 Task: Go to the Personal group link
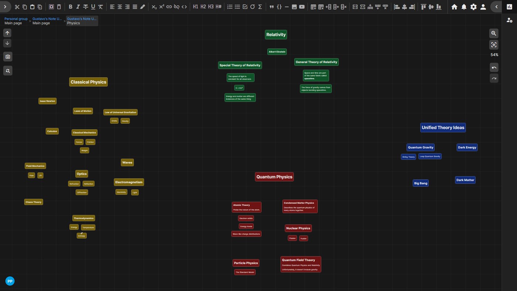click(16, 18)
